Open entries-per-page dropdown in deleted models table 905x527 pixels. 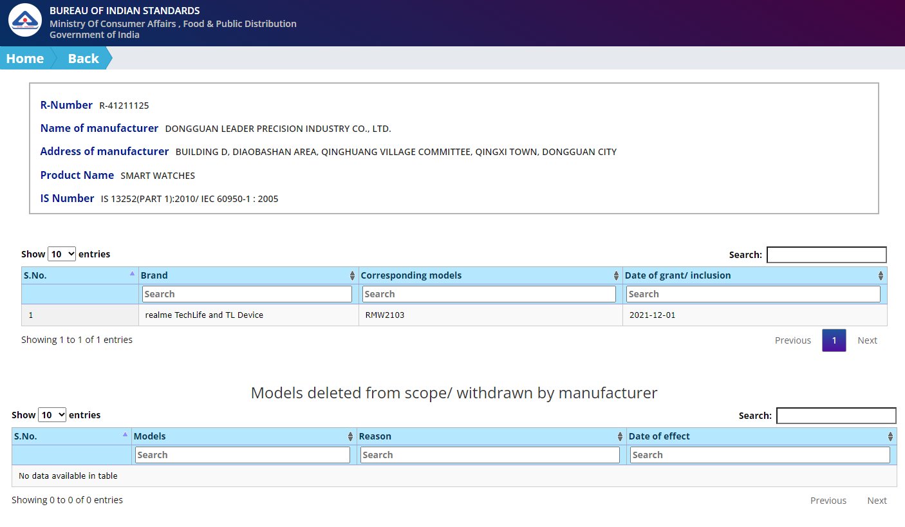52,415
